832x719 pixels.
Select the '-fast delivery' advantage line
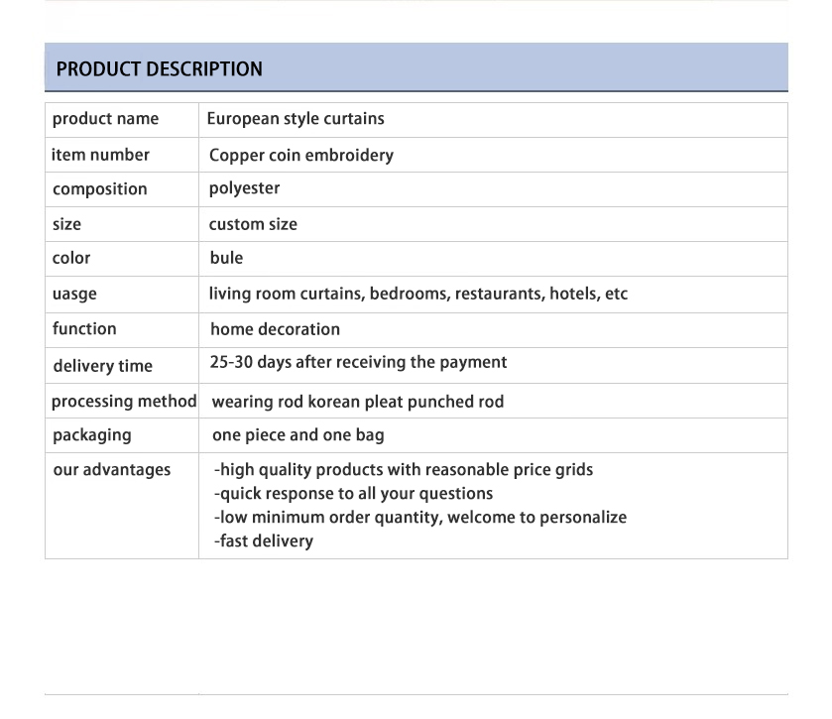[264, 541]
